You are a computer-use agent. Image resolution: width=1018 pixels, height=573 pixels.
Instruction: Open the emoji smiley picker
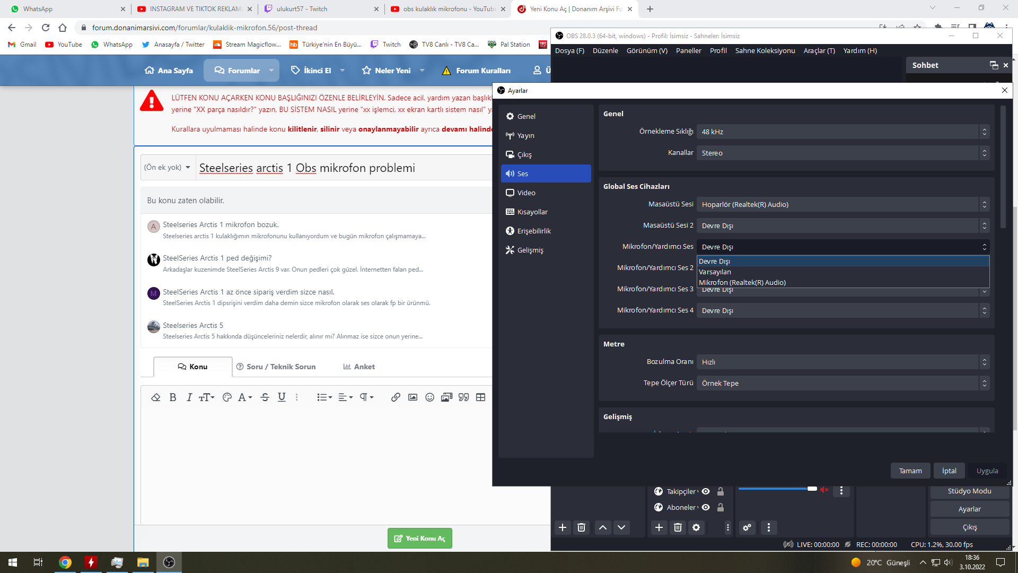(429, 397)
